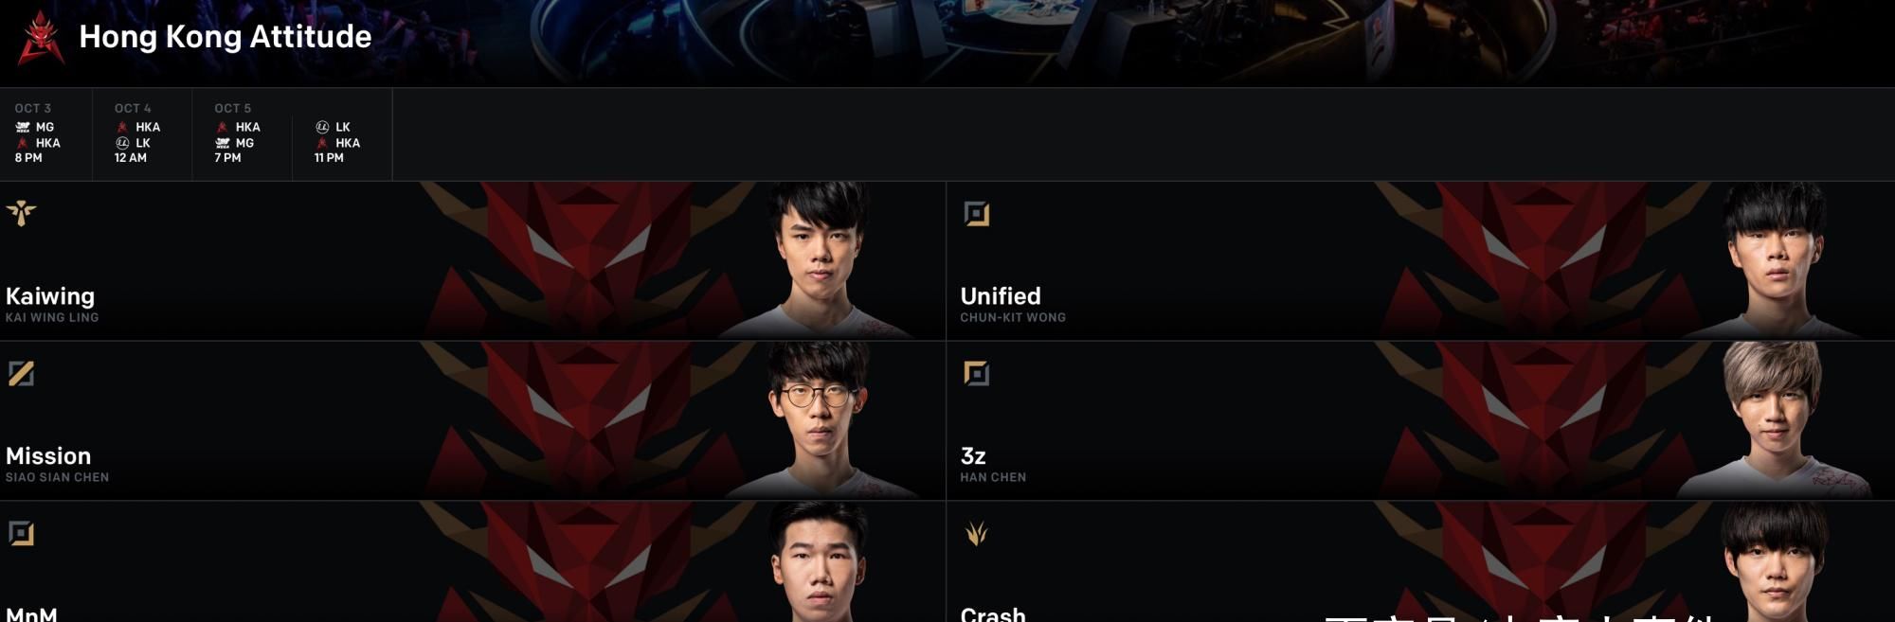Select the Kaiwing player name
This screenshot has height=622, width=1895.
[x=50, y=296]
